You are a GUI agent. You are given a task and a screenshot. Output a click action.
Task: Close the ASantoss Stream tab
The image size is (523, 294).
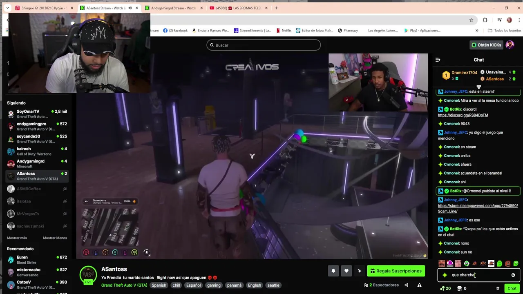(x=136, y=8)
